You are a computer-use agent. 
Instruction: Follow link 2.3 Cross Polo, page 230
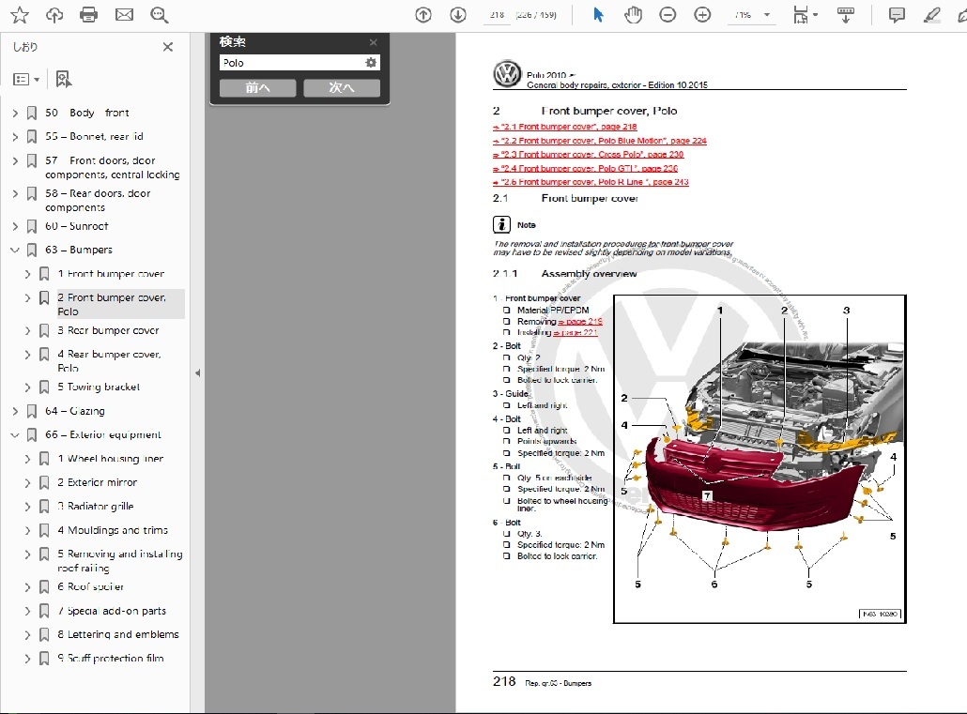click(589, 154)
